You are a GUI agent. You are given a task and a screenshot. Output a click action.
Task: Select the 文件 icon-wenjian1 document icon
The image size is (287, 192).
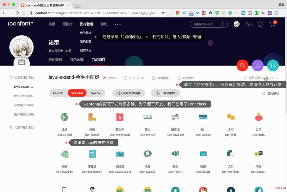[231, 154]
